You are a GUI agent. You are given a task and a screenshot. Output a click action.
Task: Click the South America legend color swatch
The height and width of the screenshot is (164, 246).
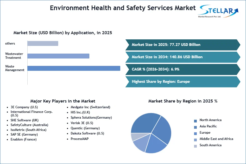pyautogui.click(x=195, y=146)
